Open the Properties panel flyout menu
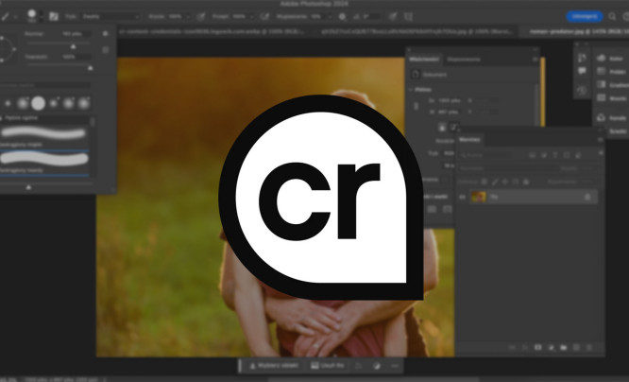This screenshot has width=629, height=382. click(535, 59)
